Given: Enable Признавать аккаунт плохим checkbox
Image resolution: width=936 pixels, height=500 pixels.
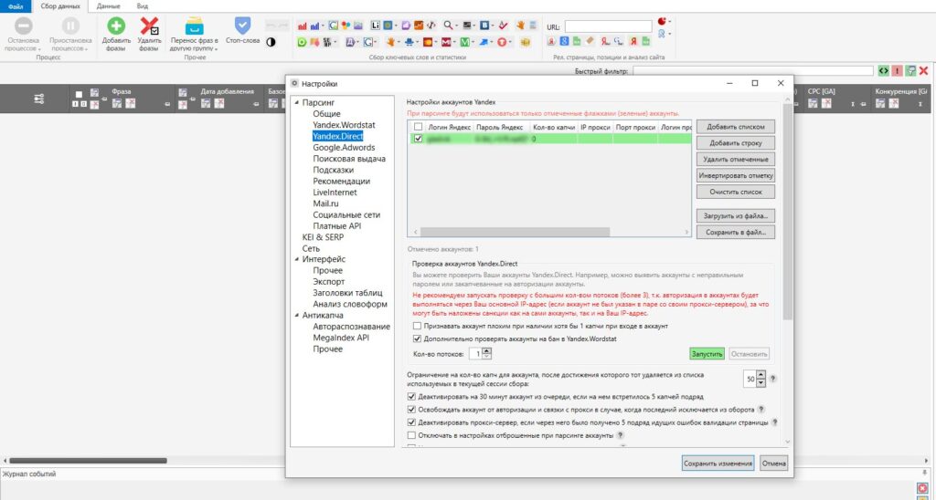Looking at the screenshot, I should coord(417,326).
